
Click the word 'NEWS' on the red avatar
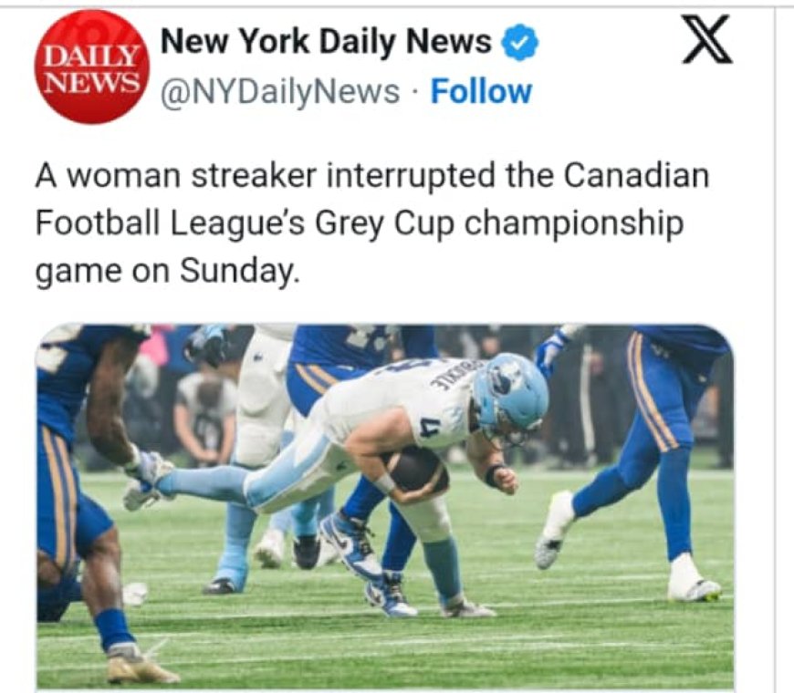pos(91,80)
